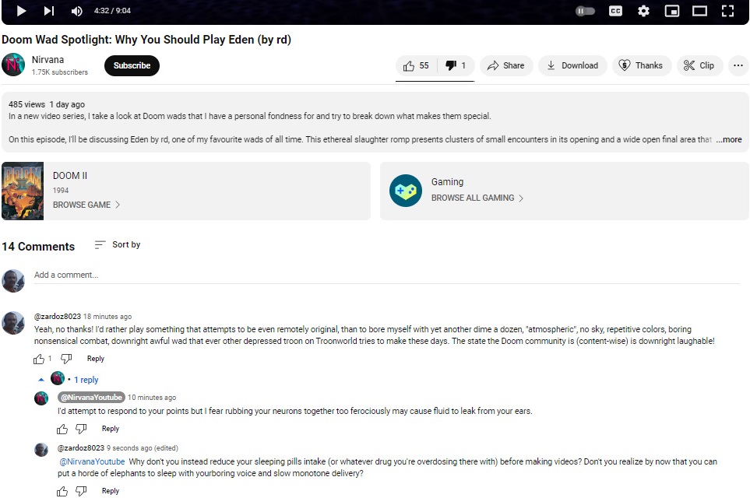Like NirvanaYoutube's reply
This screenshot has height=498, width=750.
pos(62,430)
